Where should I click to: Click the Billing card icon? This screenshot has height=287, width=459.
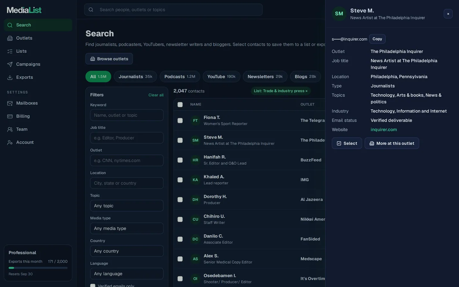10,116
